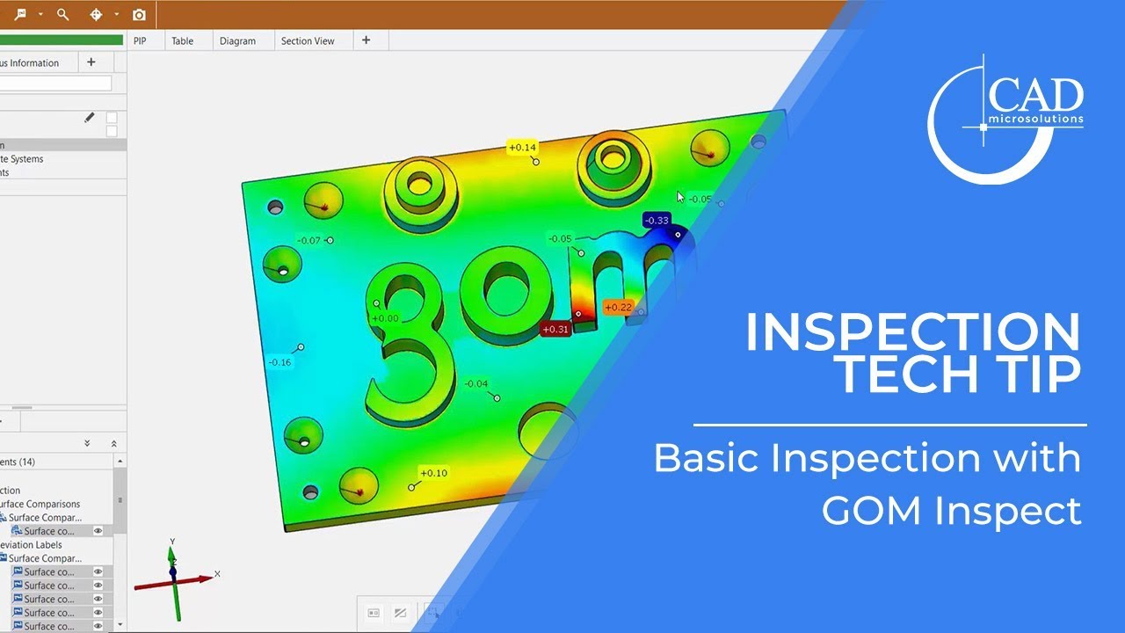Select the Systems row in the explorer

tap(63, 159)
